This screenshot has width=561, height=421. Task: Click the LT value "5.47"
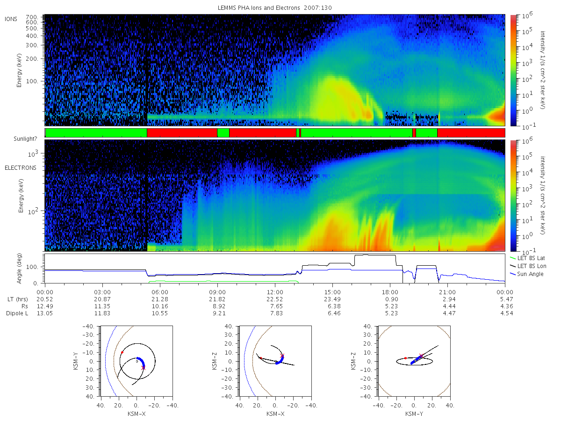click(505, 299)
